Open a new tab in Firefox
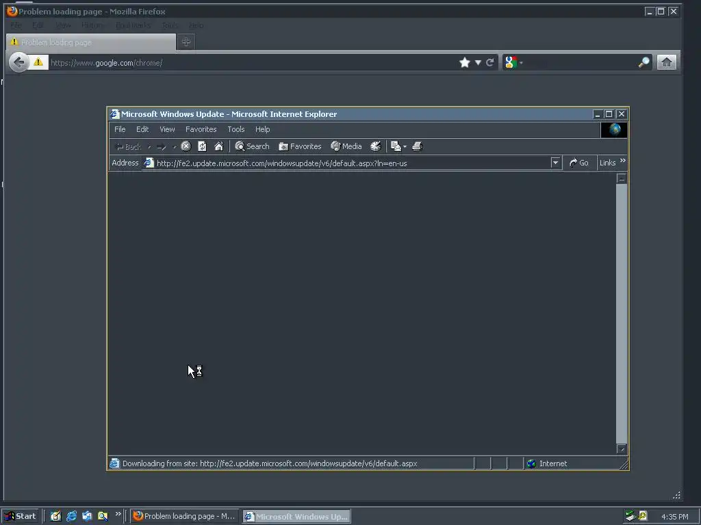The width and height of the screenshot is (701, 525). point(186,42)
